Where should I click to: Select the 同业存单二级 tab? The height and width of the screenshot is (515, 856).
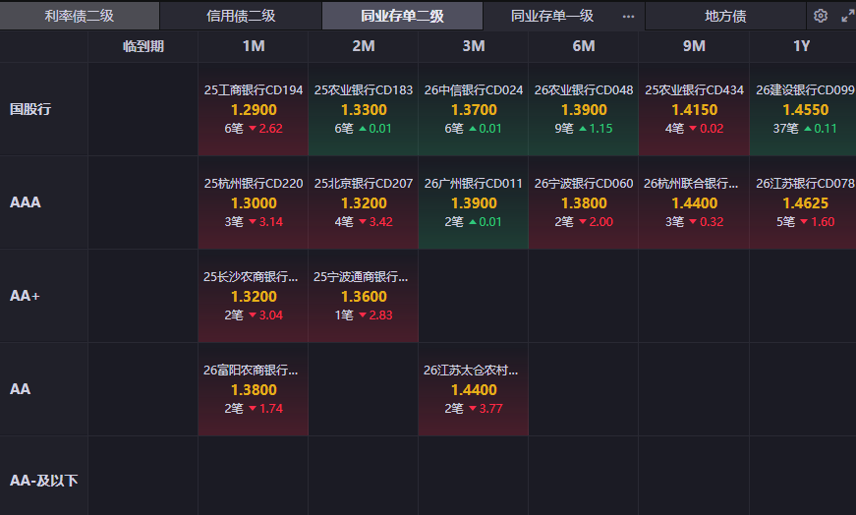point(402,16)
